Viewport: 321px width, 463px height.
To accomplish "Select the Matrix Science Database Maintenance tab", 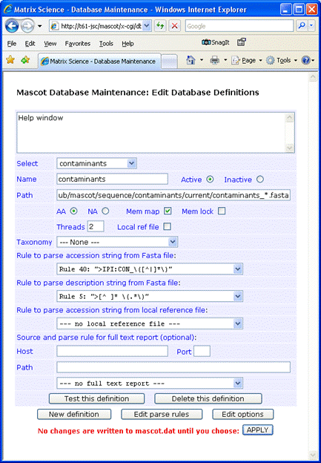I will pos(99,62).
